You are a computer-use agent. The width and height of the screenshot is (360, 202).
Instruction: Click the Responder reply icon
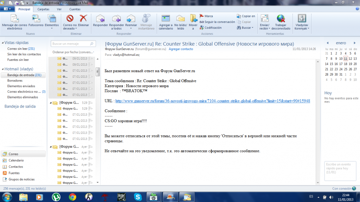100,19
